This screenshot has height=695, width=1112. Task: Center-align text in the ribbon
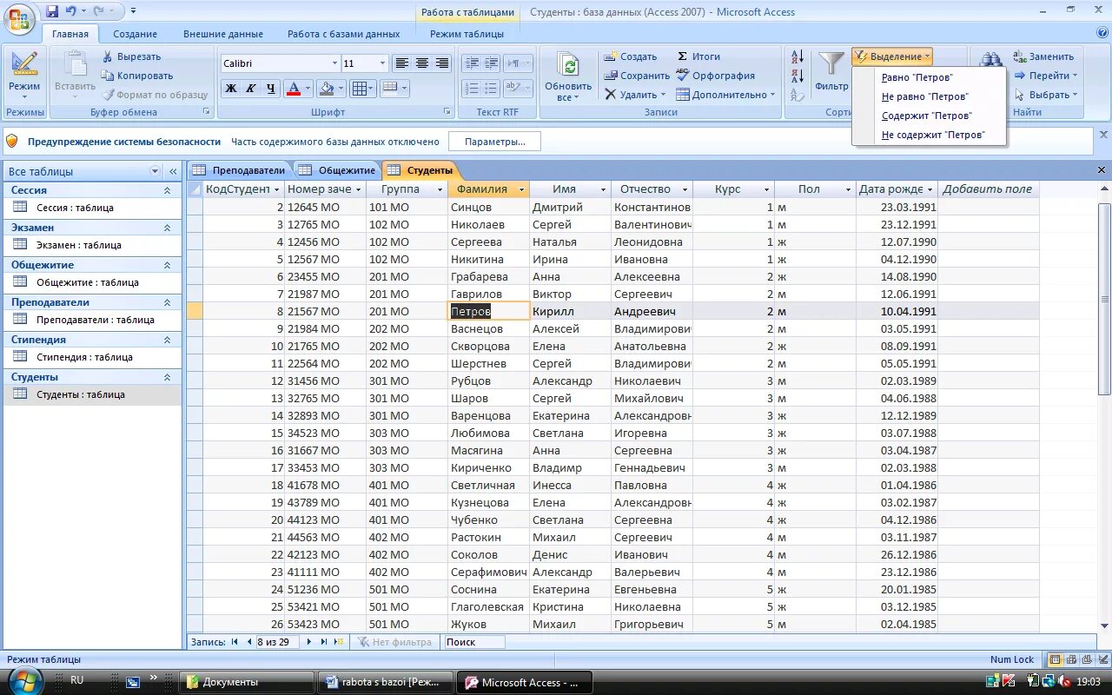pos(422,63)
